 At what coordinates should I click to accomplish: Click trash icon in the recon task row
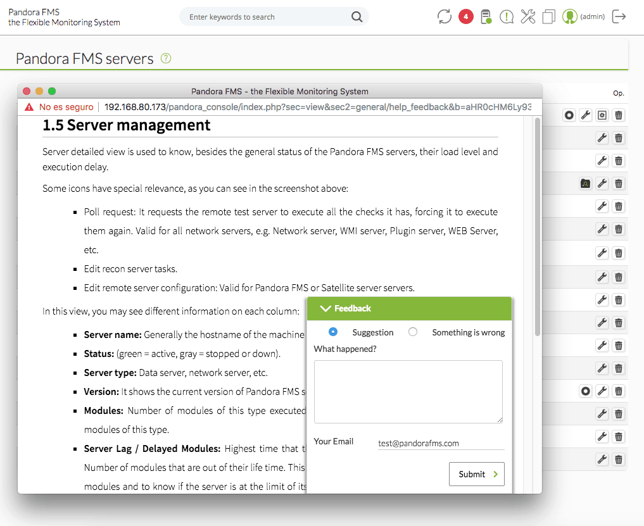coord(619,184)
